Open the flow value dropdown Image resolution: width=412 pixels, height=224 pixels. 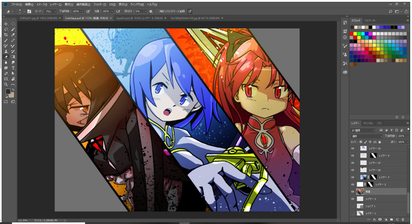coord(112,11)
